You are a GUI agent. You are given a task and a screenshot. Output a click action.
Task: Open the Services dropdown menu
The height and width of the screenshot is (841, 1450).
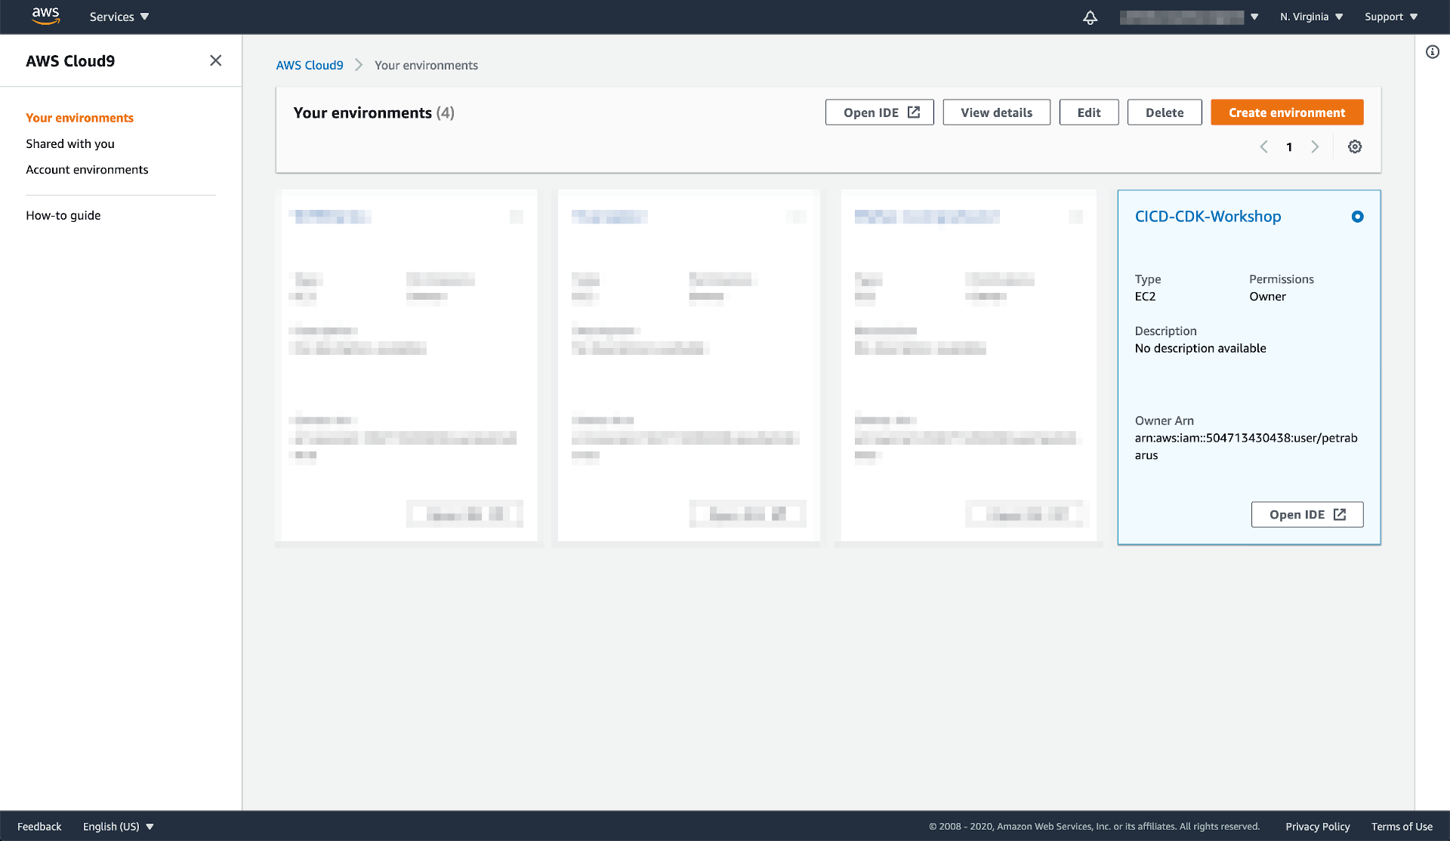tap(119, 17)
